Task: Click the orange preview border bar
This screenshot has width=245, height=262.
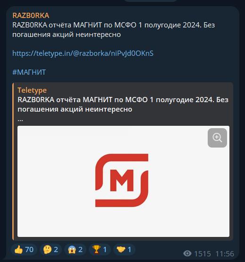Action: pyautogui.click(x=13, y=161)
